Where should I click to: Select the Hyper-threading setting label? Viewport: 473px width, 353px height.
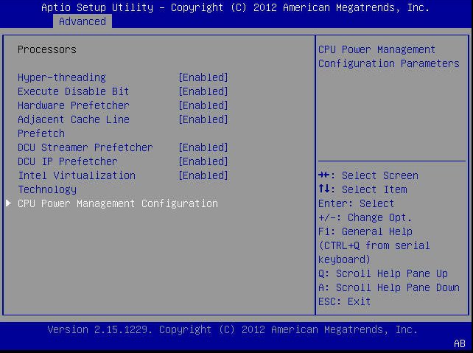click(x=62, y=77)
